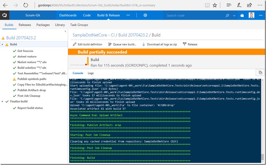Click the Build partially succeeded banner

(x=167, y=52)
